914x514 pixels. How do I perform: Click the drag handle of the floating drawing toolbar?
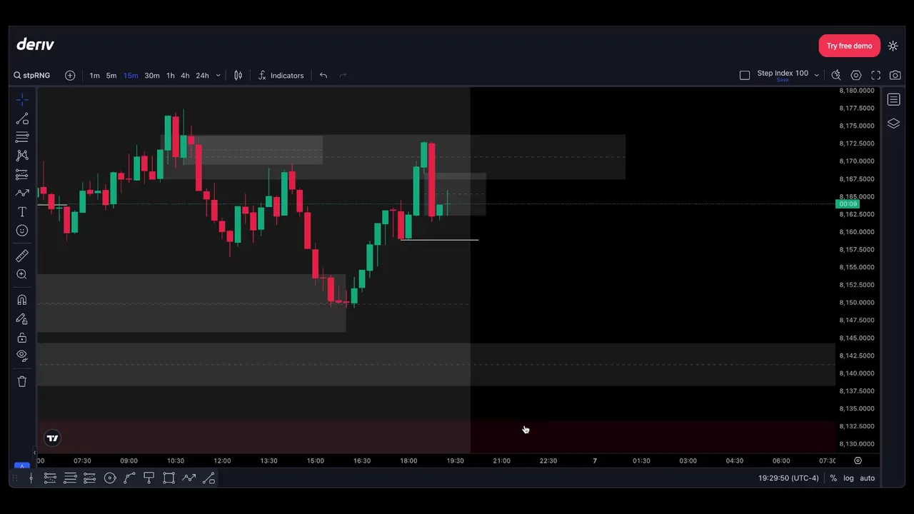click(x=15, y=478)
